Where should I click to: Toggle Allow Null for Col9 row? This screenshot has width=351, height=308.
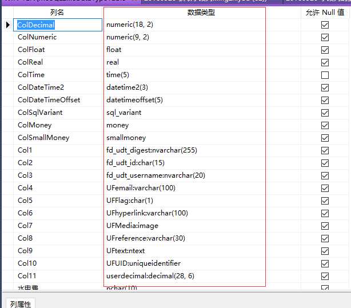click(325, 251)
